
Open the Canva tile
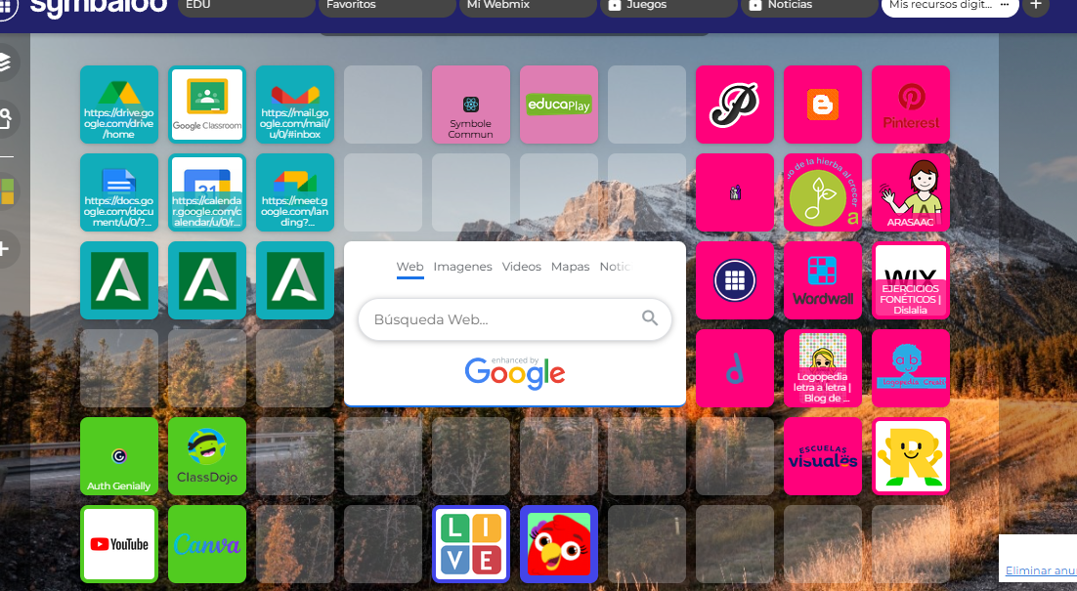coord(207,544)
